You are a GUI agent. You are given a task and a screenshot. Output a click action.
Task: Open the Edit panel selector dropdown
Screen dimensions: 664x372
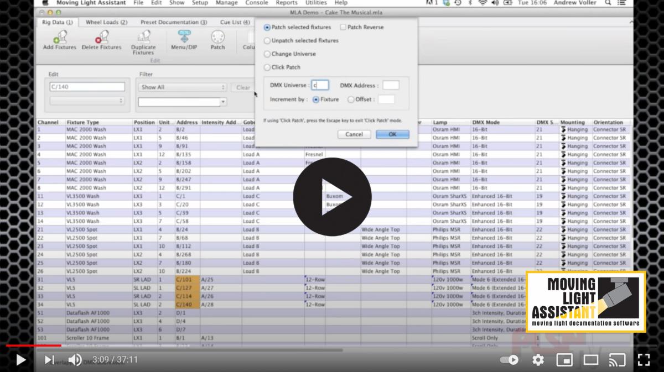[87, 100]
